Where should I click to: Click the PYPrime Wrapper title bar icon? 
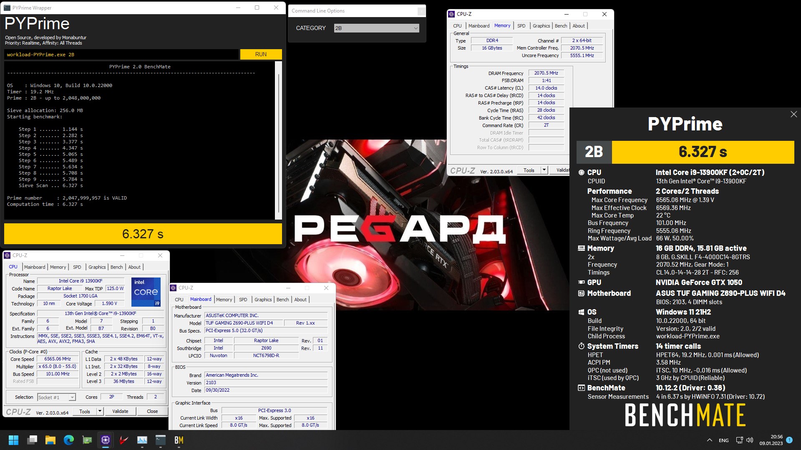7,7
